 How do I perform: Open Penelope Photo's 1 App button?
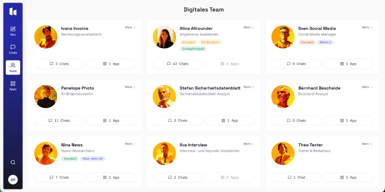pos(111,120)
